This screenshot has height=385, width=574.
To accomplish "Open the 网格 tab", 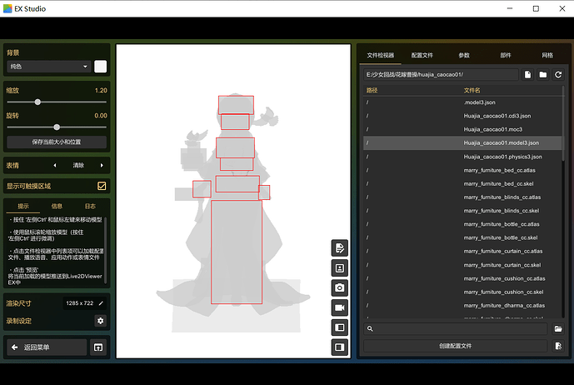I will (x=547, y=55).
